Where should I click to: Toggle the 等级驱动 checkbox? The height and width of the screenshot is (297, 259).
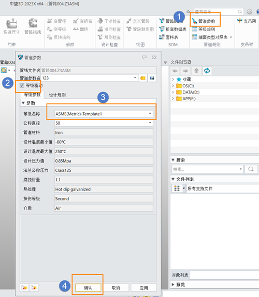point(22,86)
